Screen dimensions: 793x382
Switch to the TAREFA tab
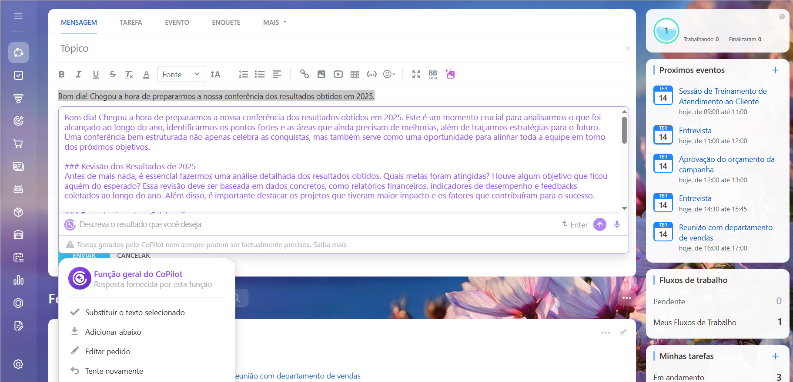(x=131, y=22)
